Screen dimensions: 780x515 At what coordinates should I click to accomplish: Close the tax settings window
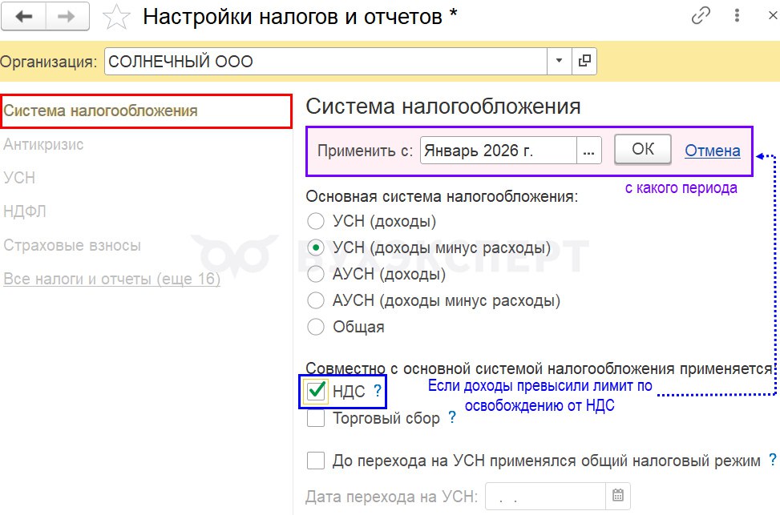pos(773,16)
